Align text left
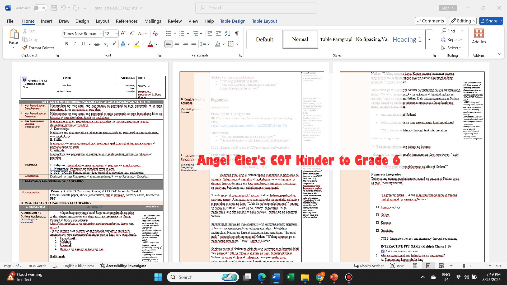This screenshot has width=507, height=285. (168, 44)
